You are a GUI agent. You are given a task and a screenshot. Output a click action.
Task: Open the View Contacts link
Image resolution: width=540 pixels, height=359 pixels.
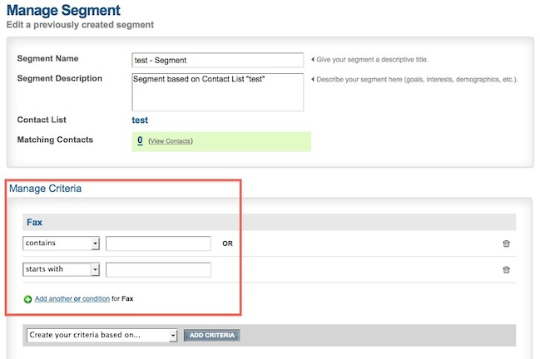tap(171, 141)
